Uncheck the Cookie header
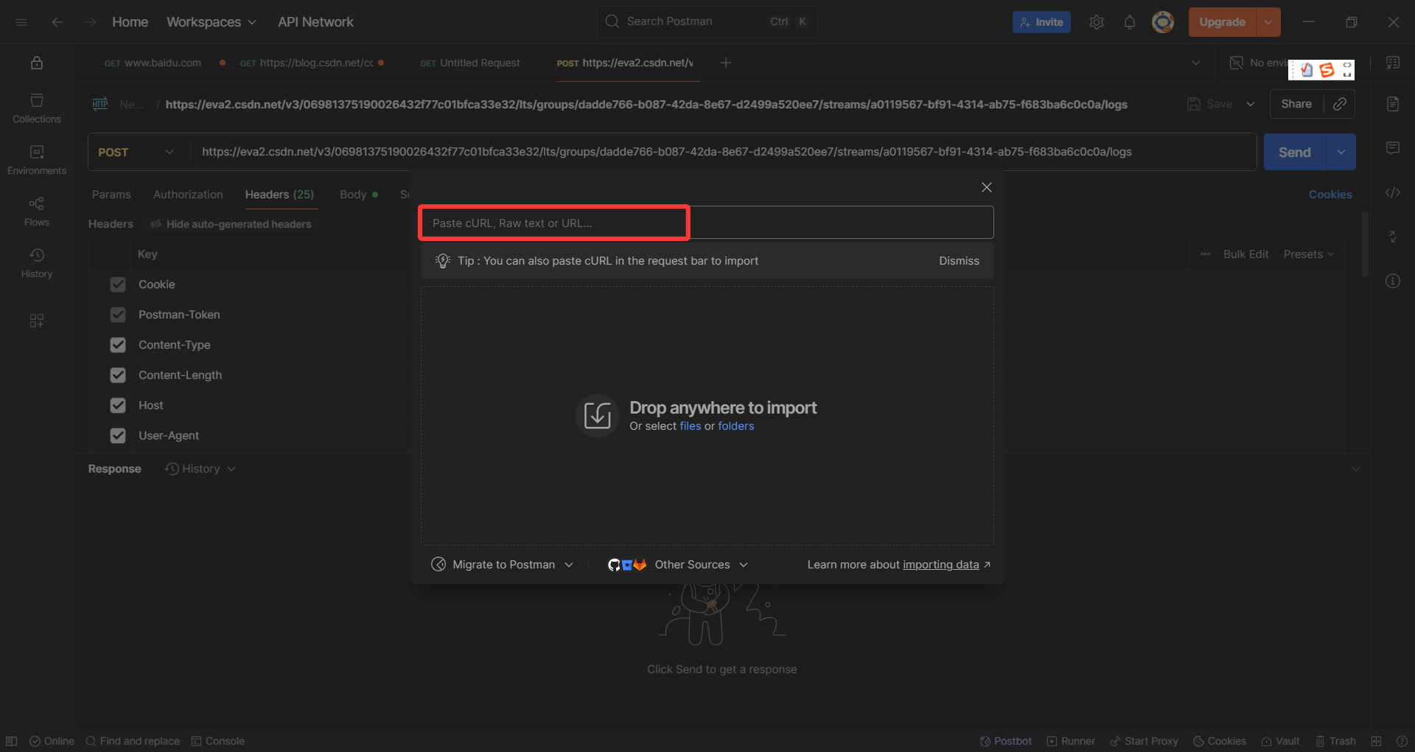This screenshot has width=1415, height=752. [118, 285]
